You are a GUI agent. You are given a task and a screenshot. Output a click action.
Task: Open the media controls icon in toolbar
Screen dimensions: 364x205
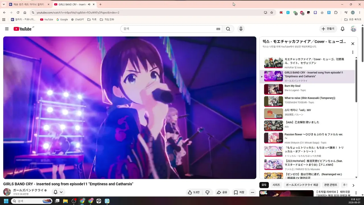point(346,13)
